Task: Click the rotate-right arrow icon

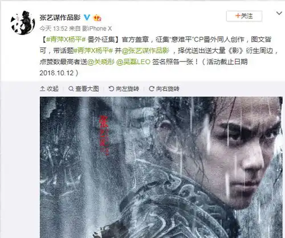Action: [x=152, y=88]
